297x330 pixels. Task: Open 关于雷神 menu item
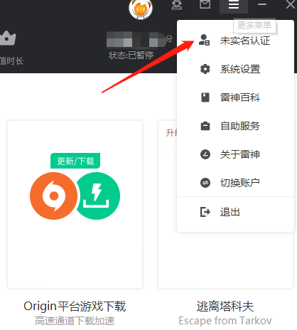click(235, 154)
